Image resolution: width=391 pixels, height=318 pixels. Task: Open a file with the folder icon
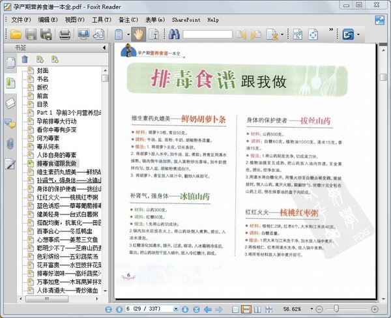pos(16,34)
